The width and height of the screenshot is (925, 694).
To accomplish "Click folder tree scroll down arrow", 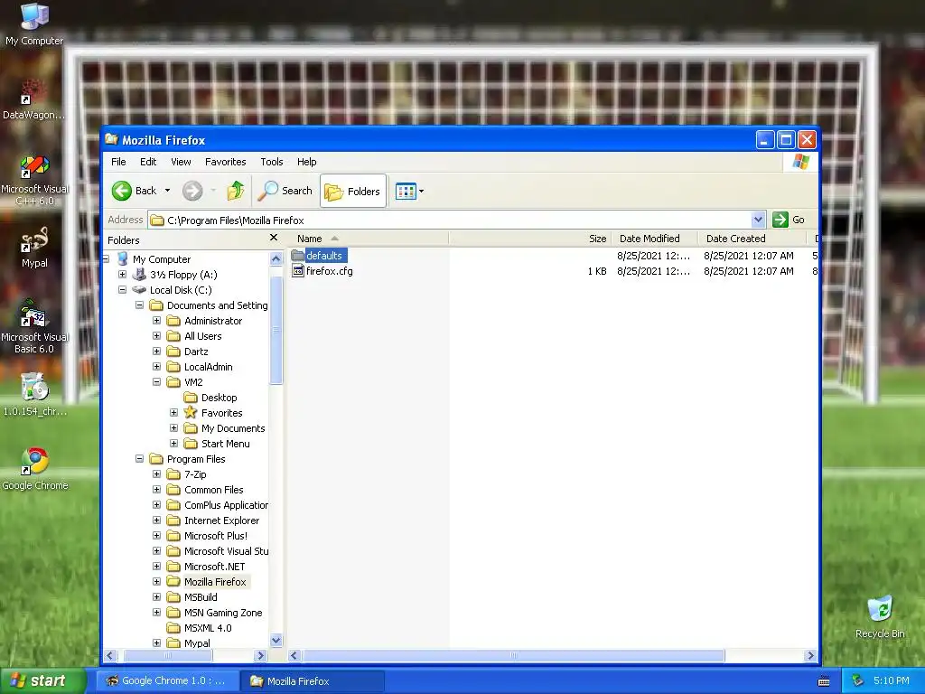I will pos(276,641).
